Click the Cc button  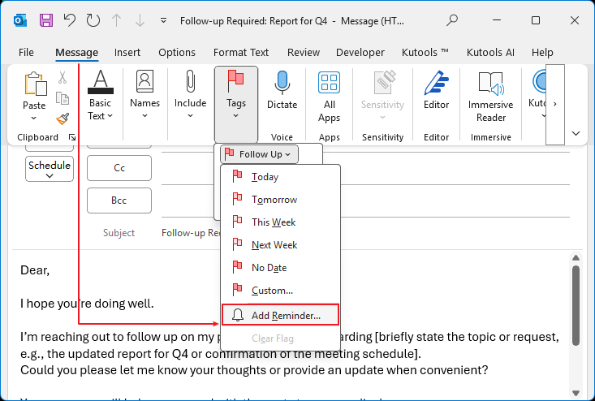pos(119,168)
